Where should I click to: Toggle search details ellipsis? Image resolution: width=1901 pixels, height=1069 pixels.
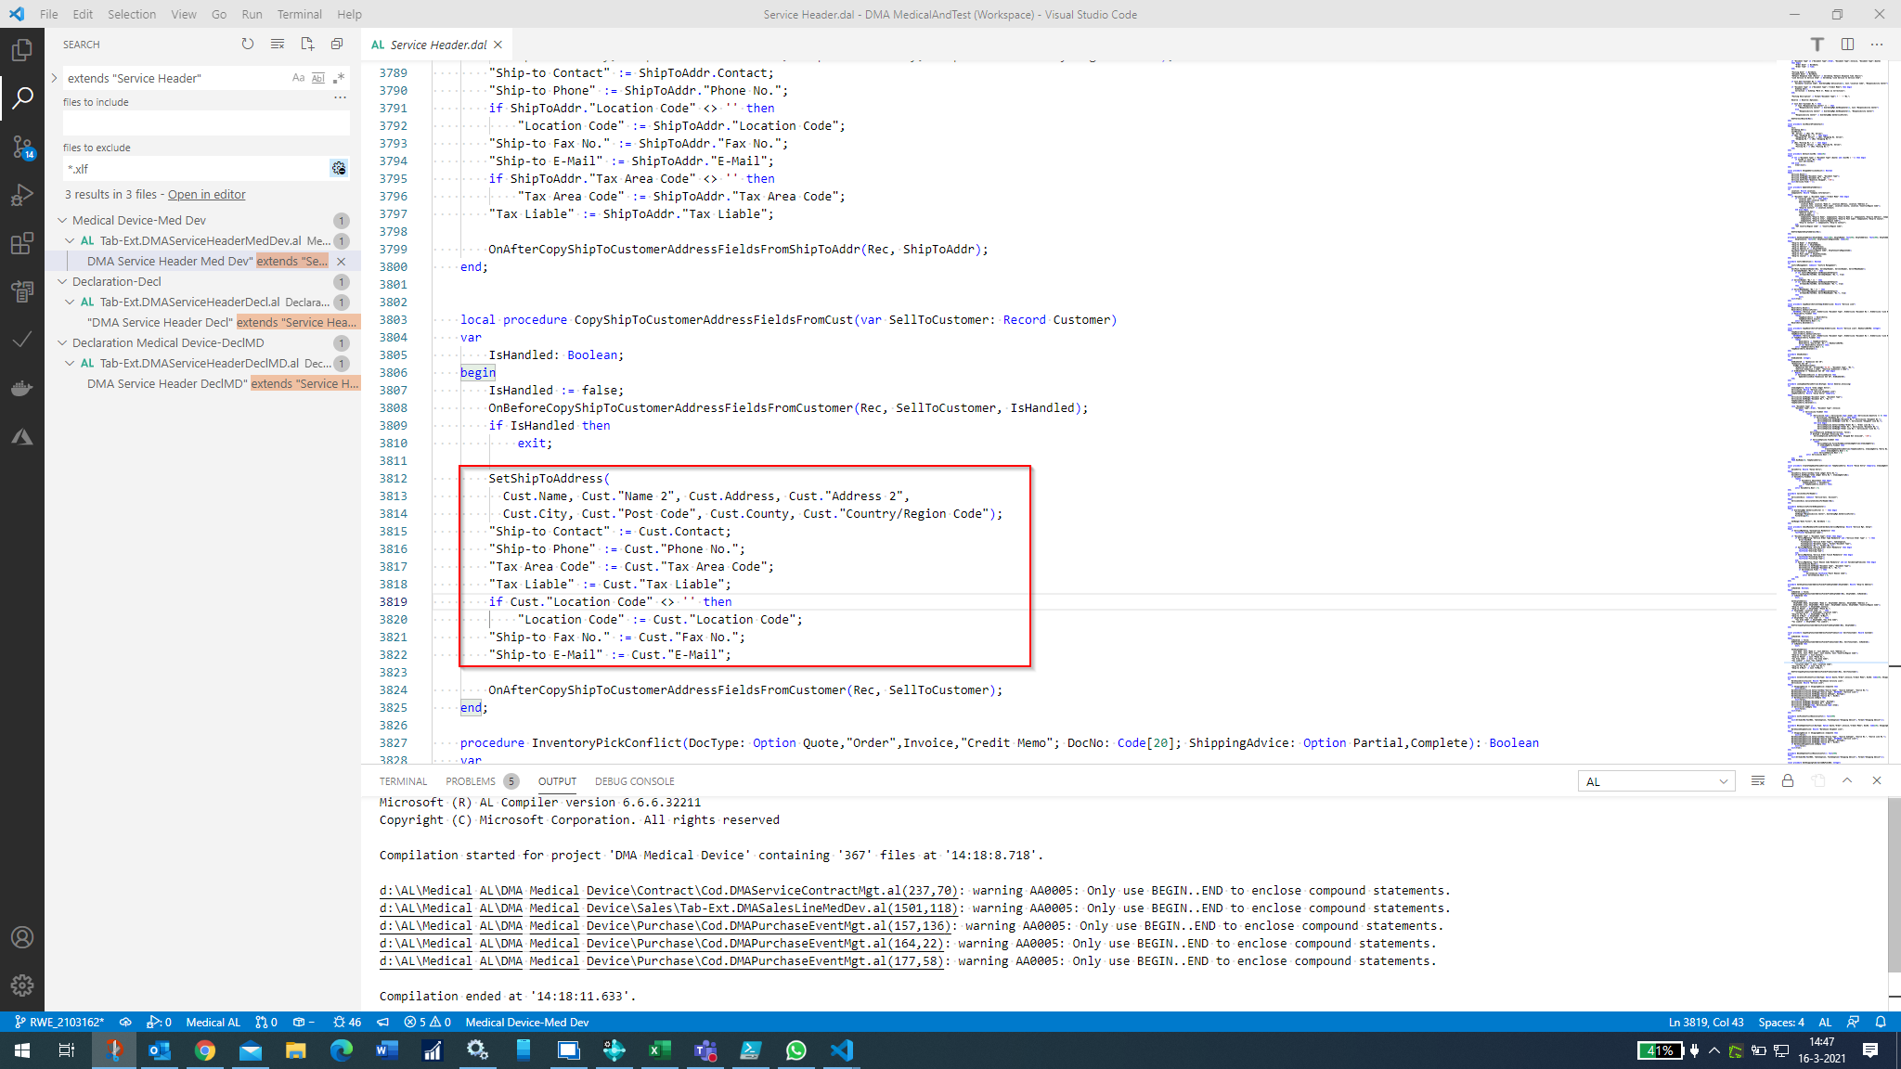[x=340, y=97]
